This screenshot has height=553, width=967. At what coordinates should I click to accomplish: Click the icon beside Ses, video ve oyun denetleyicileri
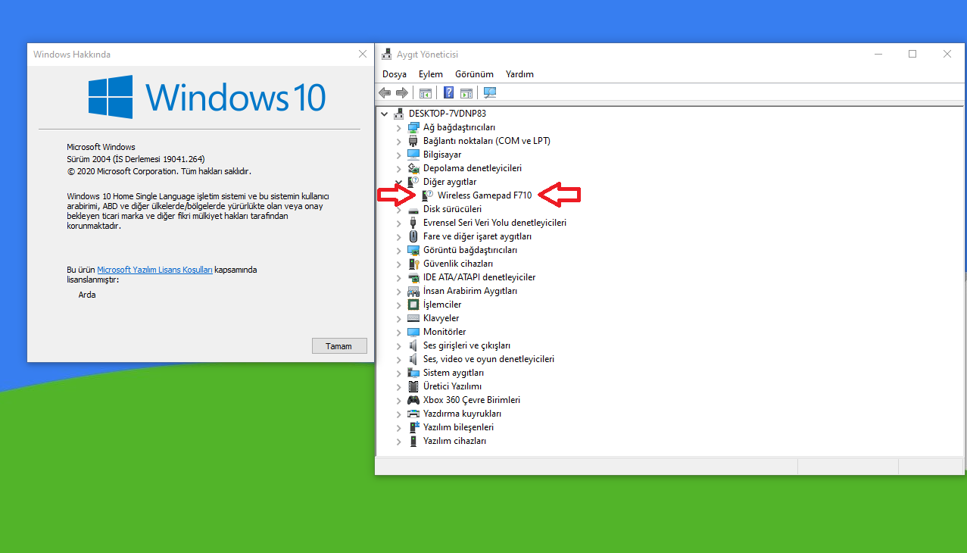[413, 359]
